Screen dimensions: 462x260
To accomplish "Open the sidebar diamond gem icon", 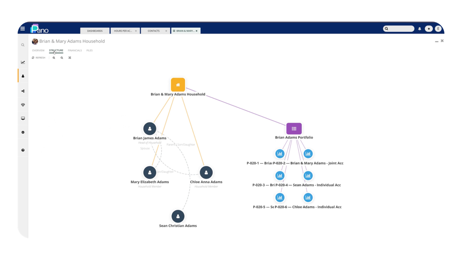I will point(23,105).
